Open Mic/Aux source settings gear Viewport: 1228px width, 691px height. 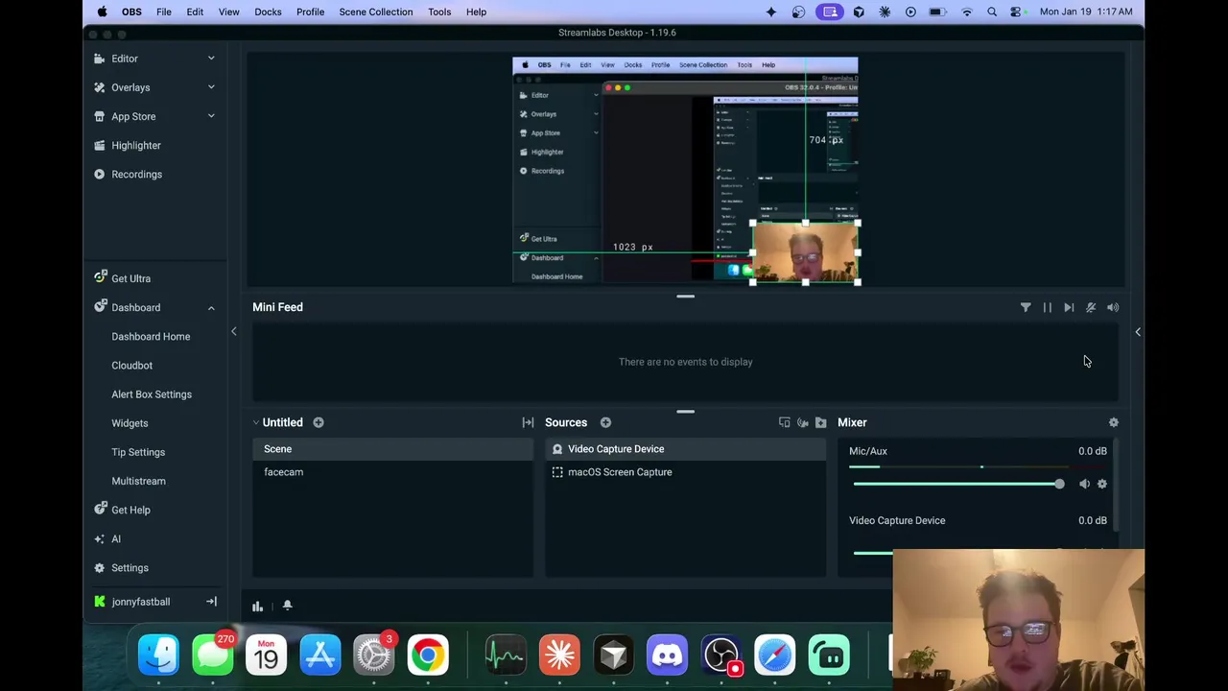(x=1102, y=484)
